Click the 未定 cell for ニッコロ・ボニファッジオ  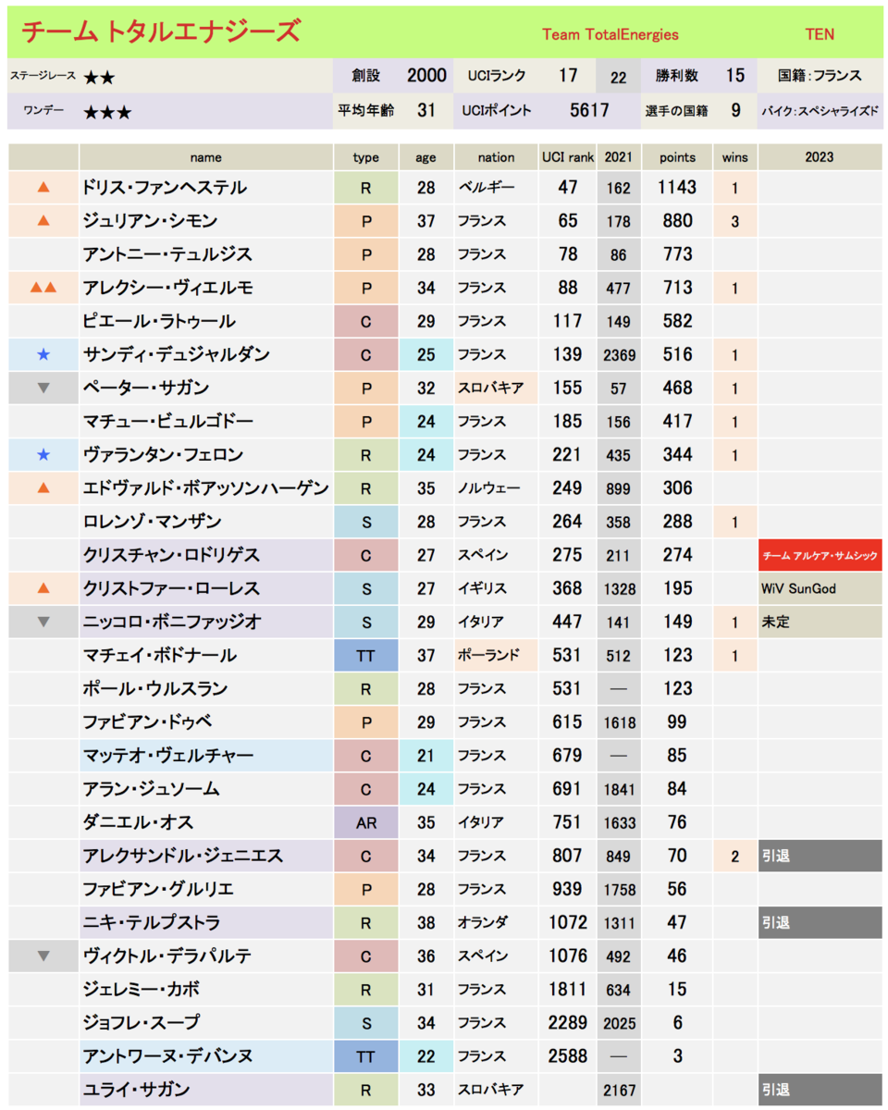[x=820, y=623]
